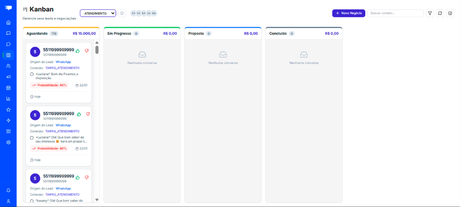The width and height of the screenshot is (460, 207).
Task: Open the star favorites icon in sidebar
Action: pyautogui.click(x=9, y=110)
